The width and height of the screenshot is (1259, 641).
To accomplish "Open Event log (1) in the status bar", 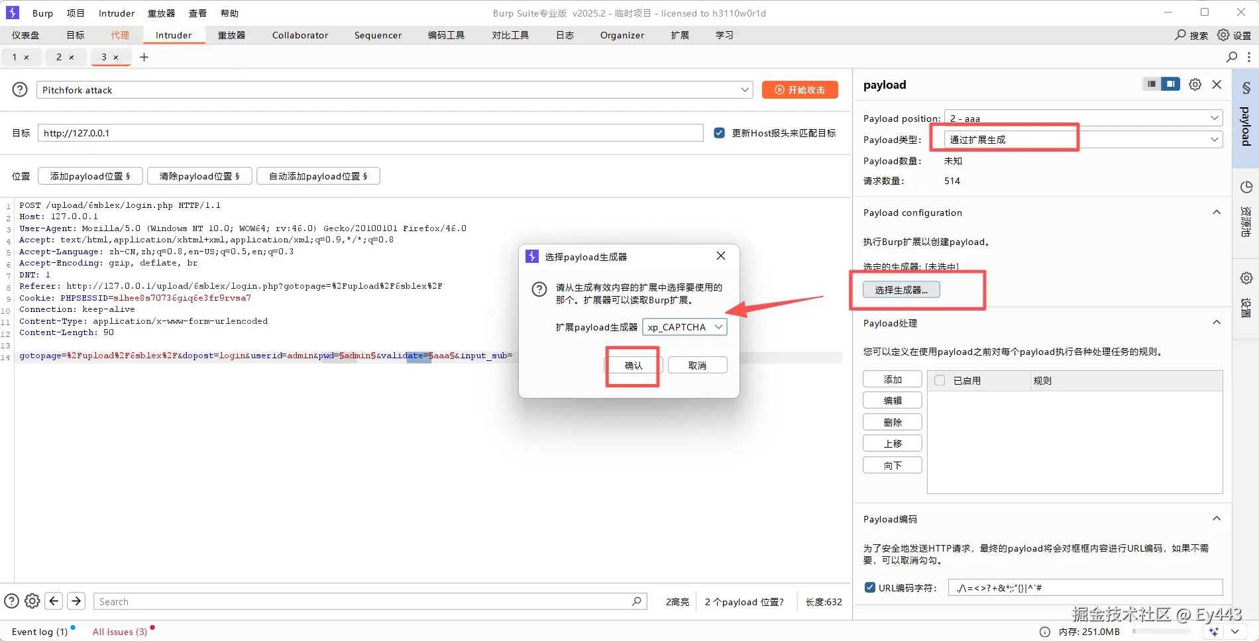I will click(x=40, y=632).
